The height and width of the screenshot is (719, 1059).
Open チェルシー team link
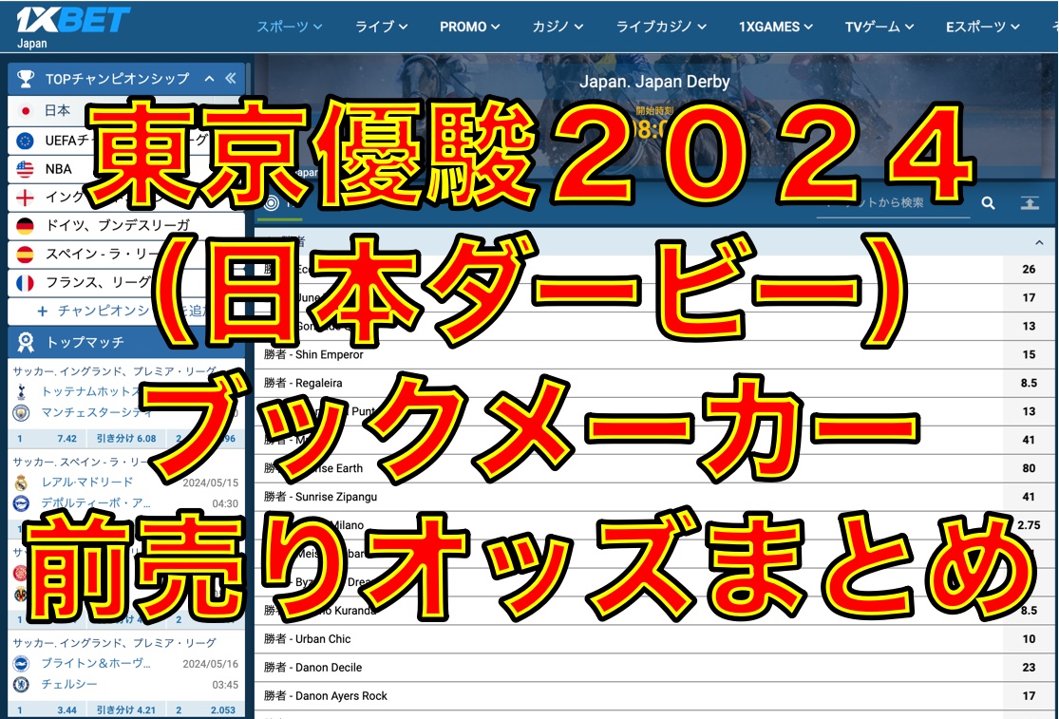pos(69,684)
